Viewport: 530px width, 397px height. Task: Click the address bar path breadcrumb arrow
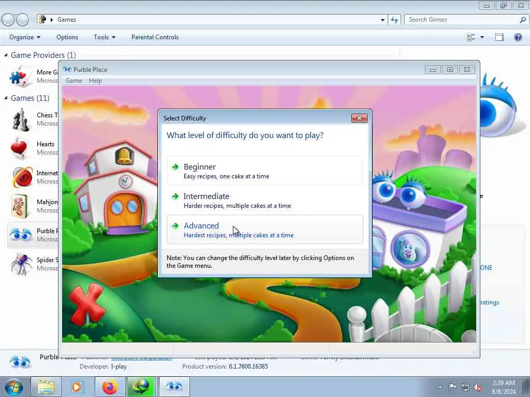(52, 20)
